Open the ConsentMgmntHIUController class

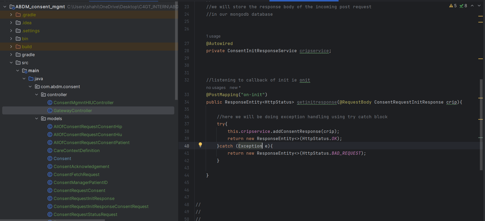pos(83,103)
